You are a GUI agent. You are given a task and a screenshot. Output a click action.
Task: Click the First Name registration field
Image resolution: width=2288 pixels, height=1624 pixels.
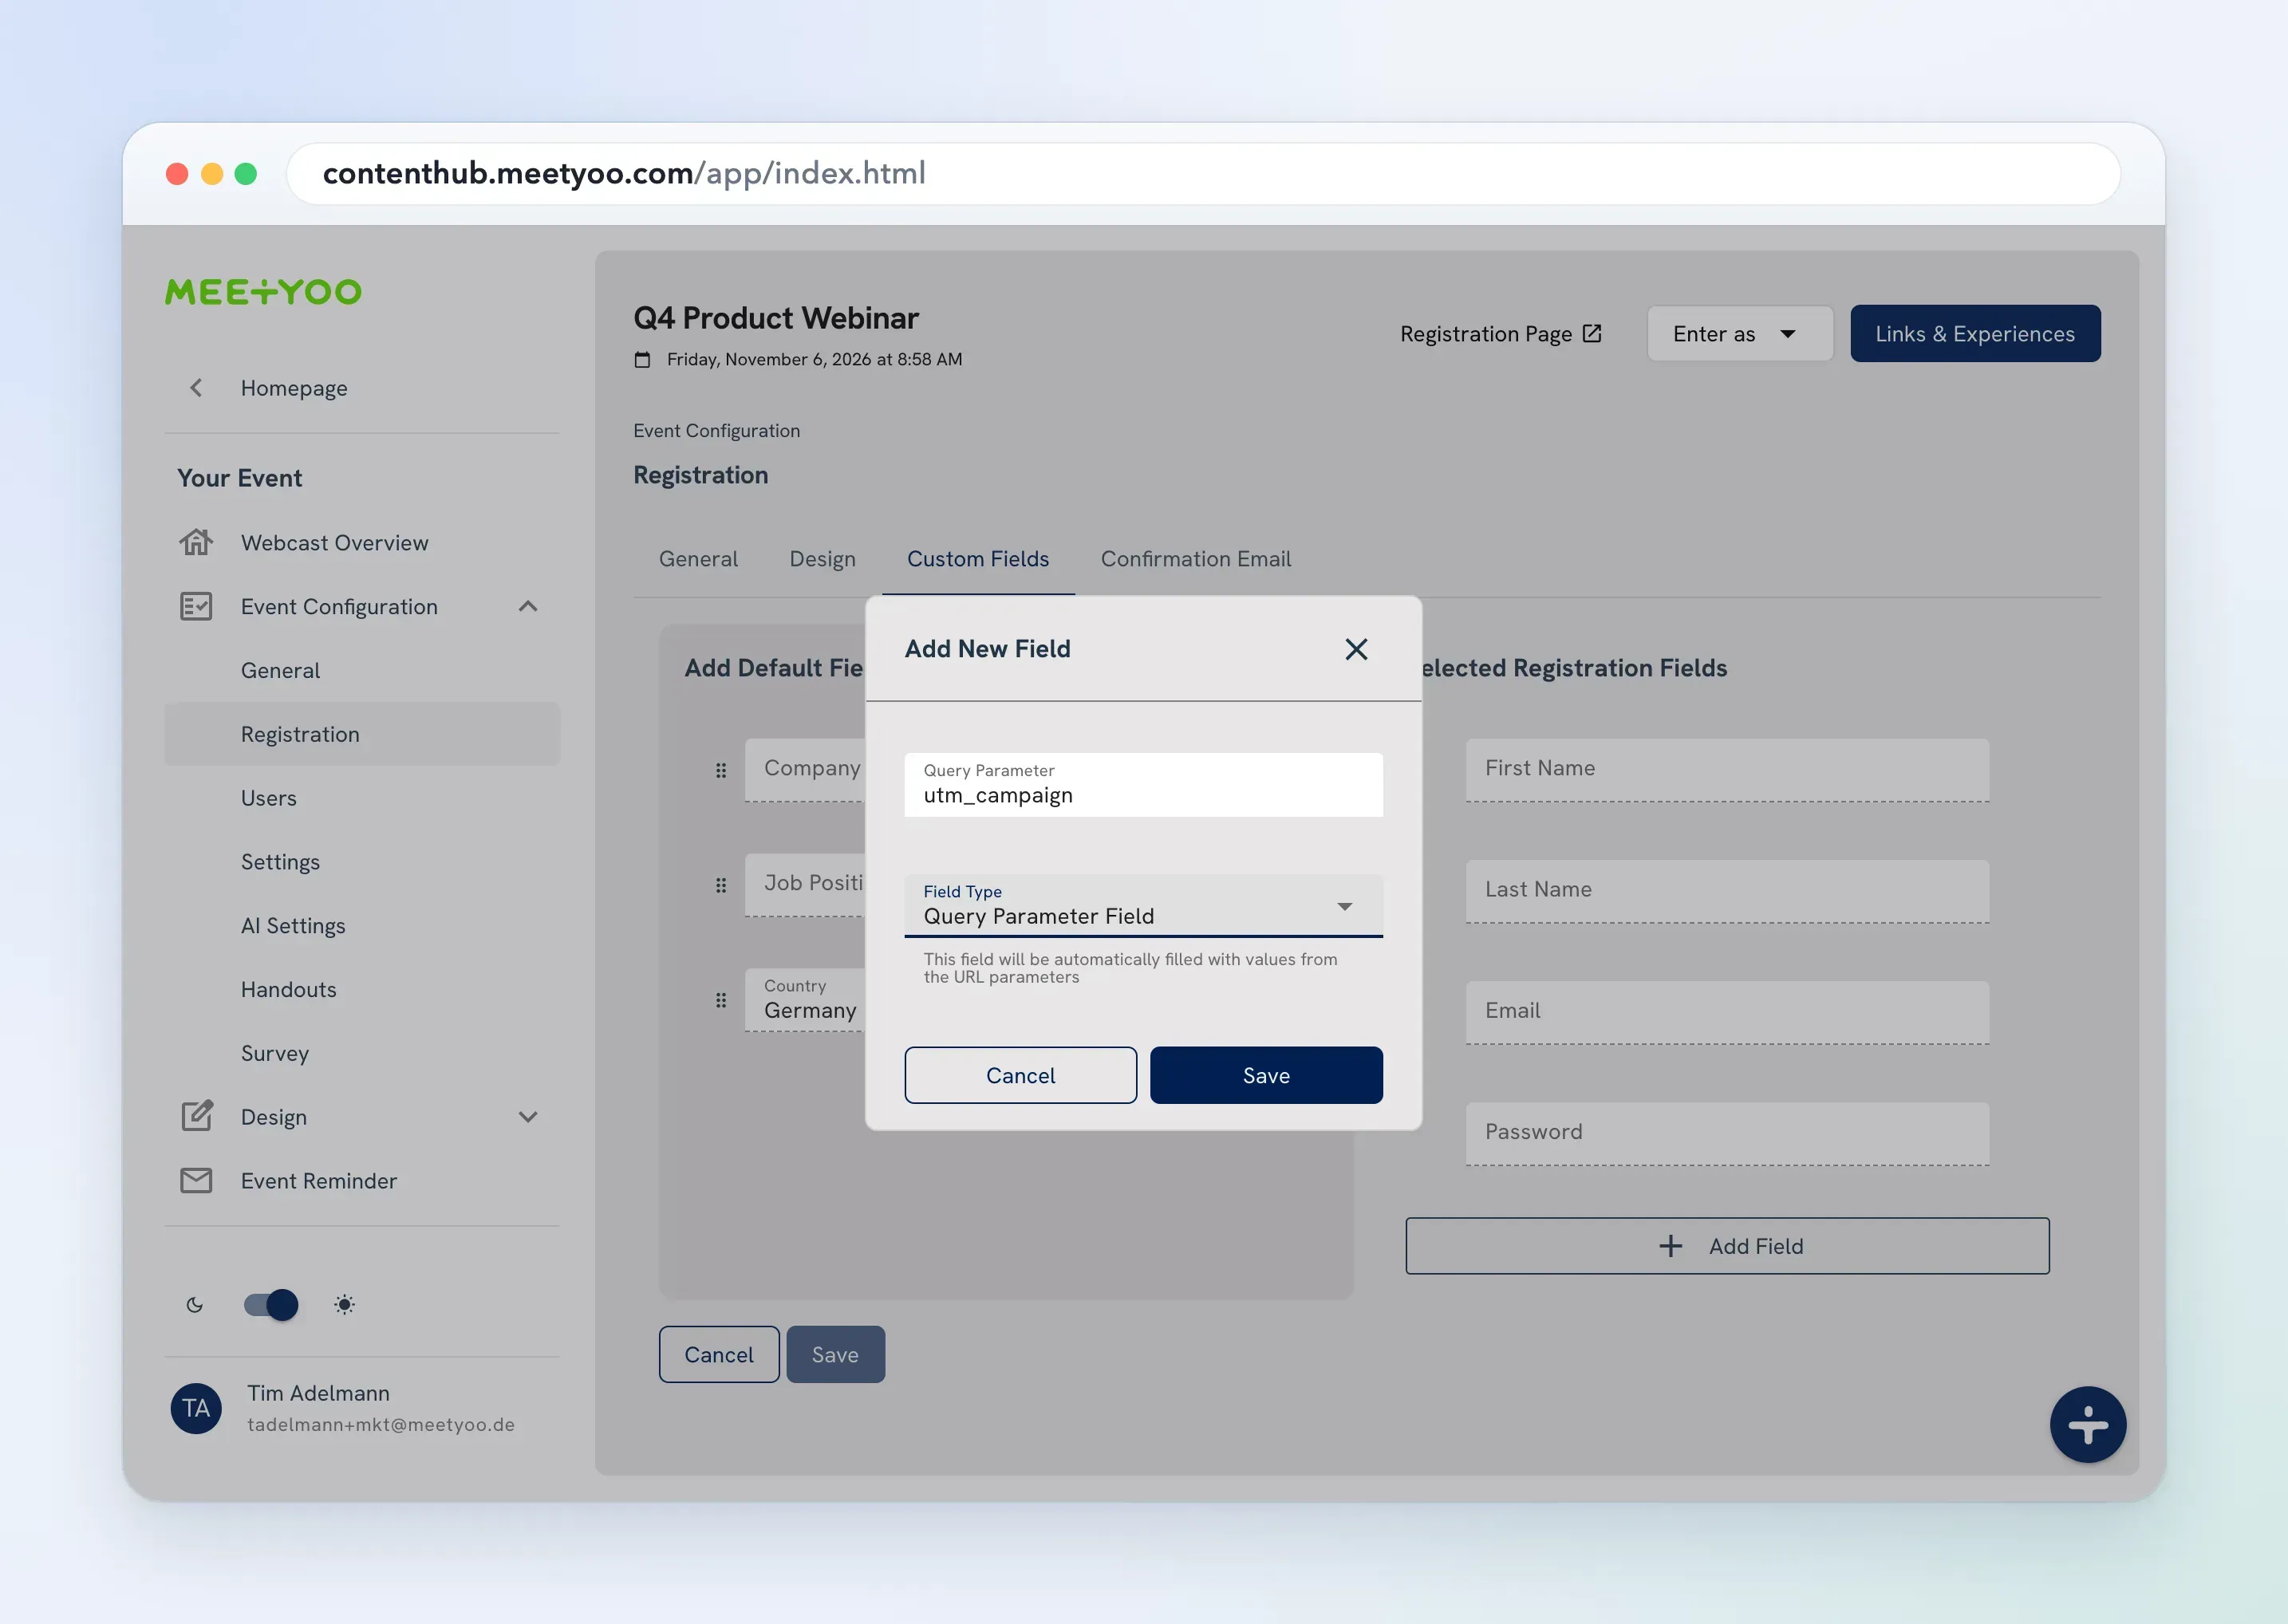1727,769
